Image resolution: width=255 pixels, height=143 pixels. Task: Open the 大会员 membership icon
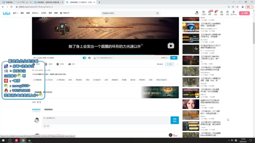pos(203,13)
